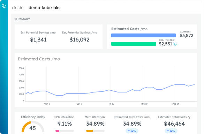
Task: Click the green RIGHTSIZED cost bar
Action: [x=134, y=44]
